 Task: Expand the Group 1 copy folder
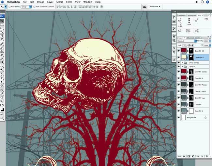click(x=182, y=63)
